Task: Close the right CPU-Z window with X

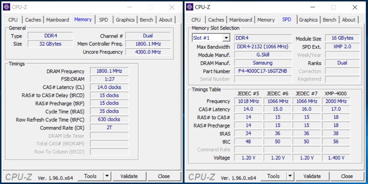Action: (355, 7)
